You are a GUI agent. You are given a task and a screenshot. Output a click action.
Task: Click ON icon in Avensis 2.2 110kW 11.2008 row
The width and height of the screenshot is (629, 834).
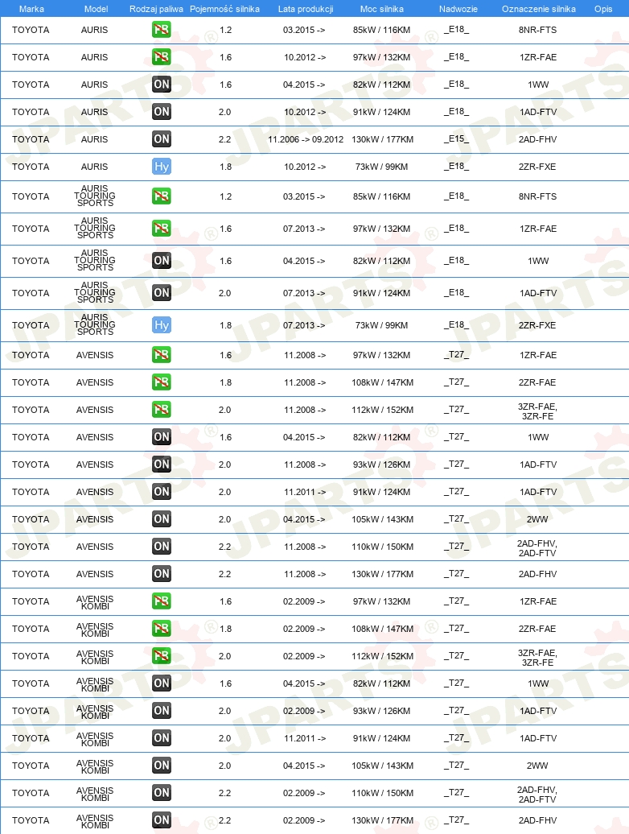(162, 547)
